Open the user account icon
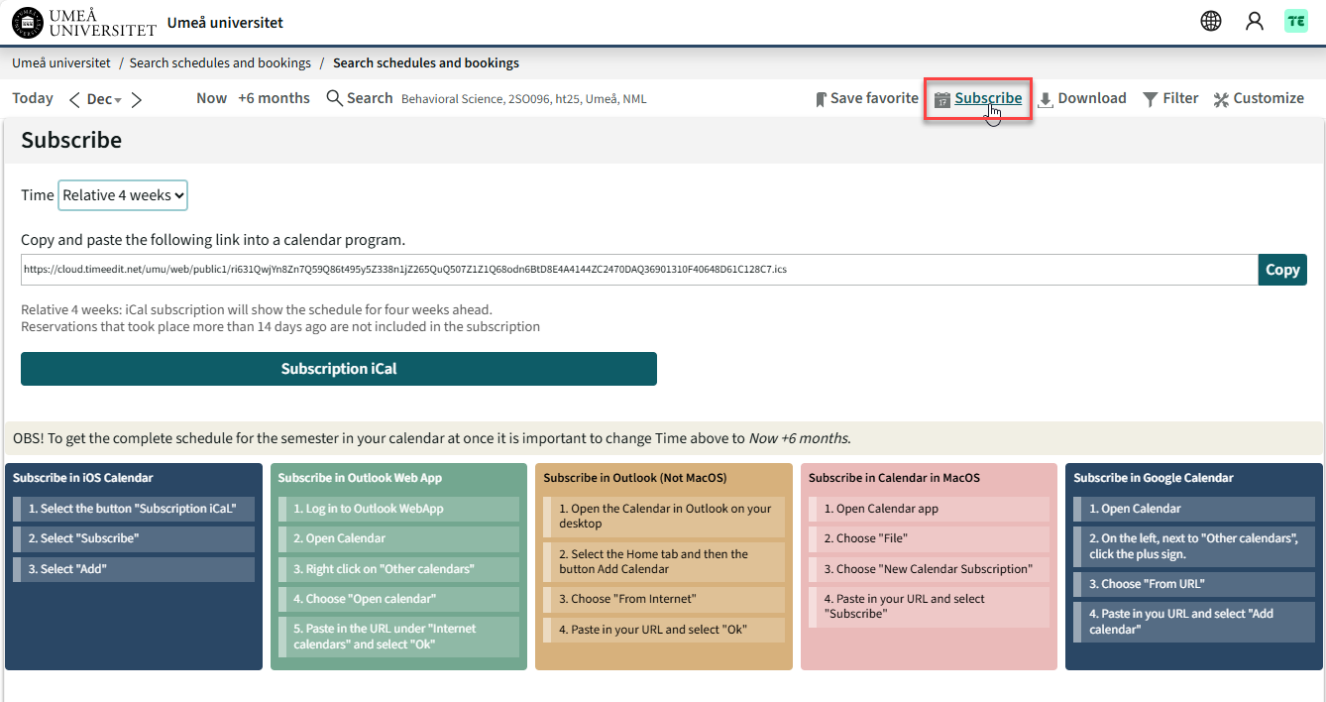 point(1254,21)
